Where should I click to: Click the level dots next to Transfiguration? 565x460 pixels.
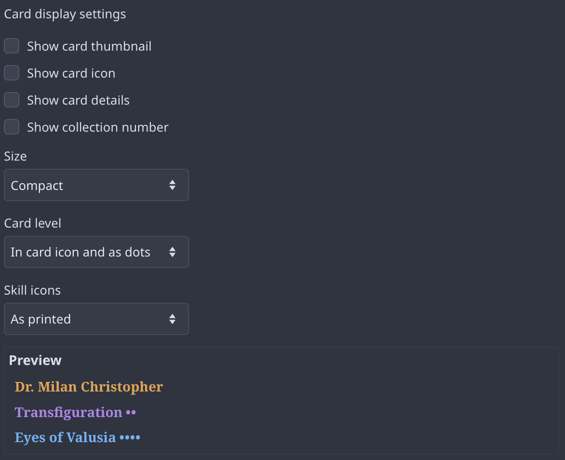click(x=131, y=413)
